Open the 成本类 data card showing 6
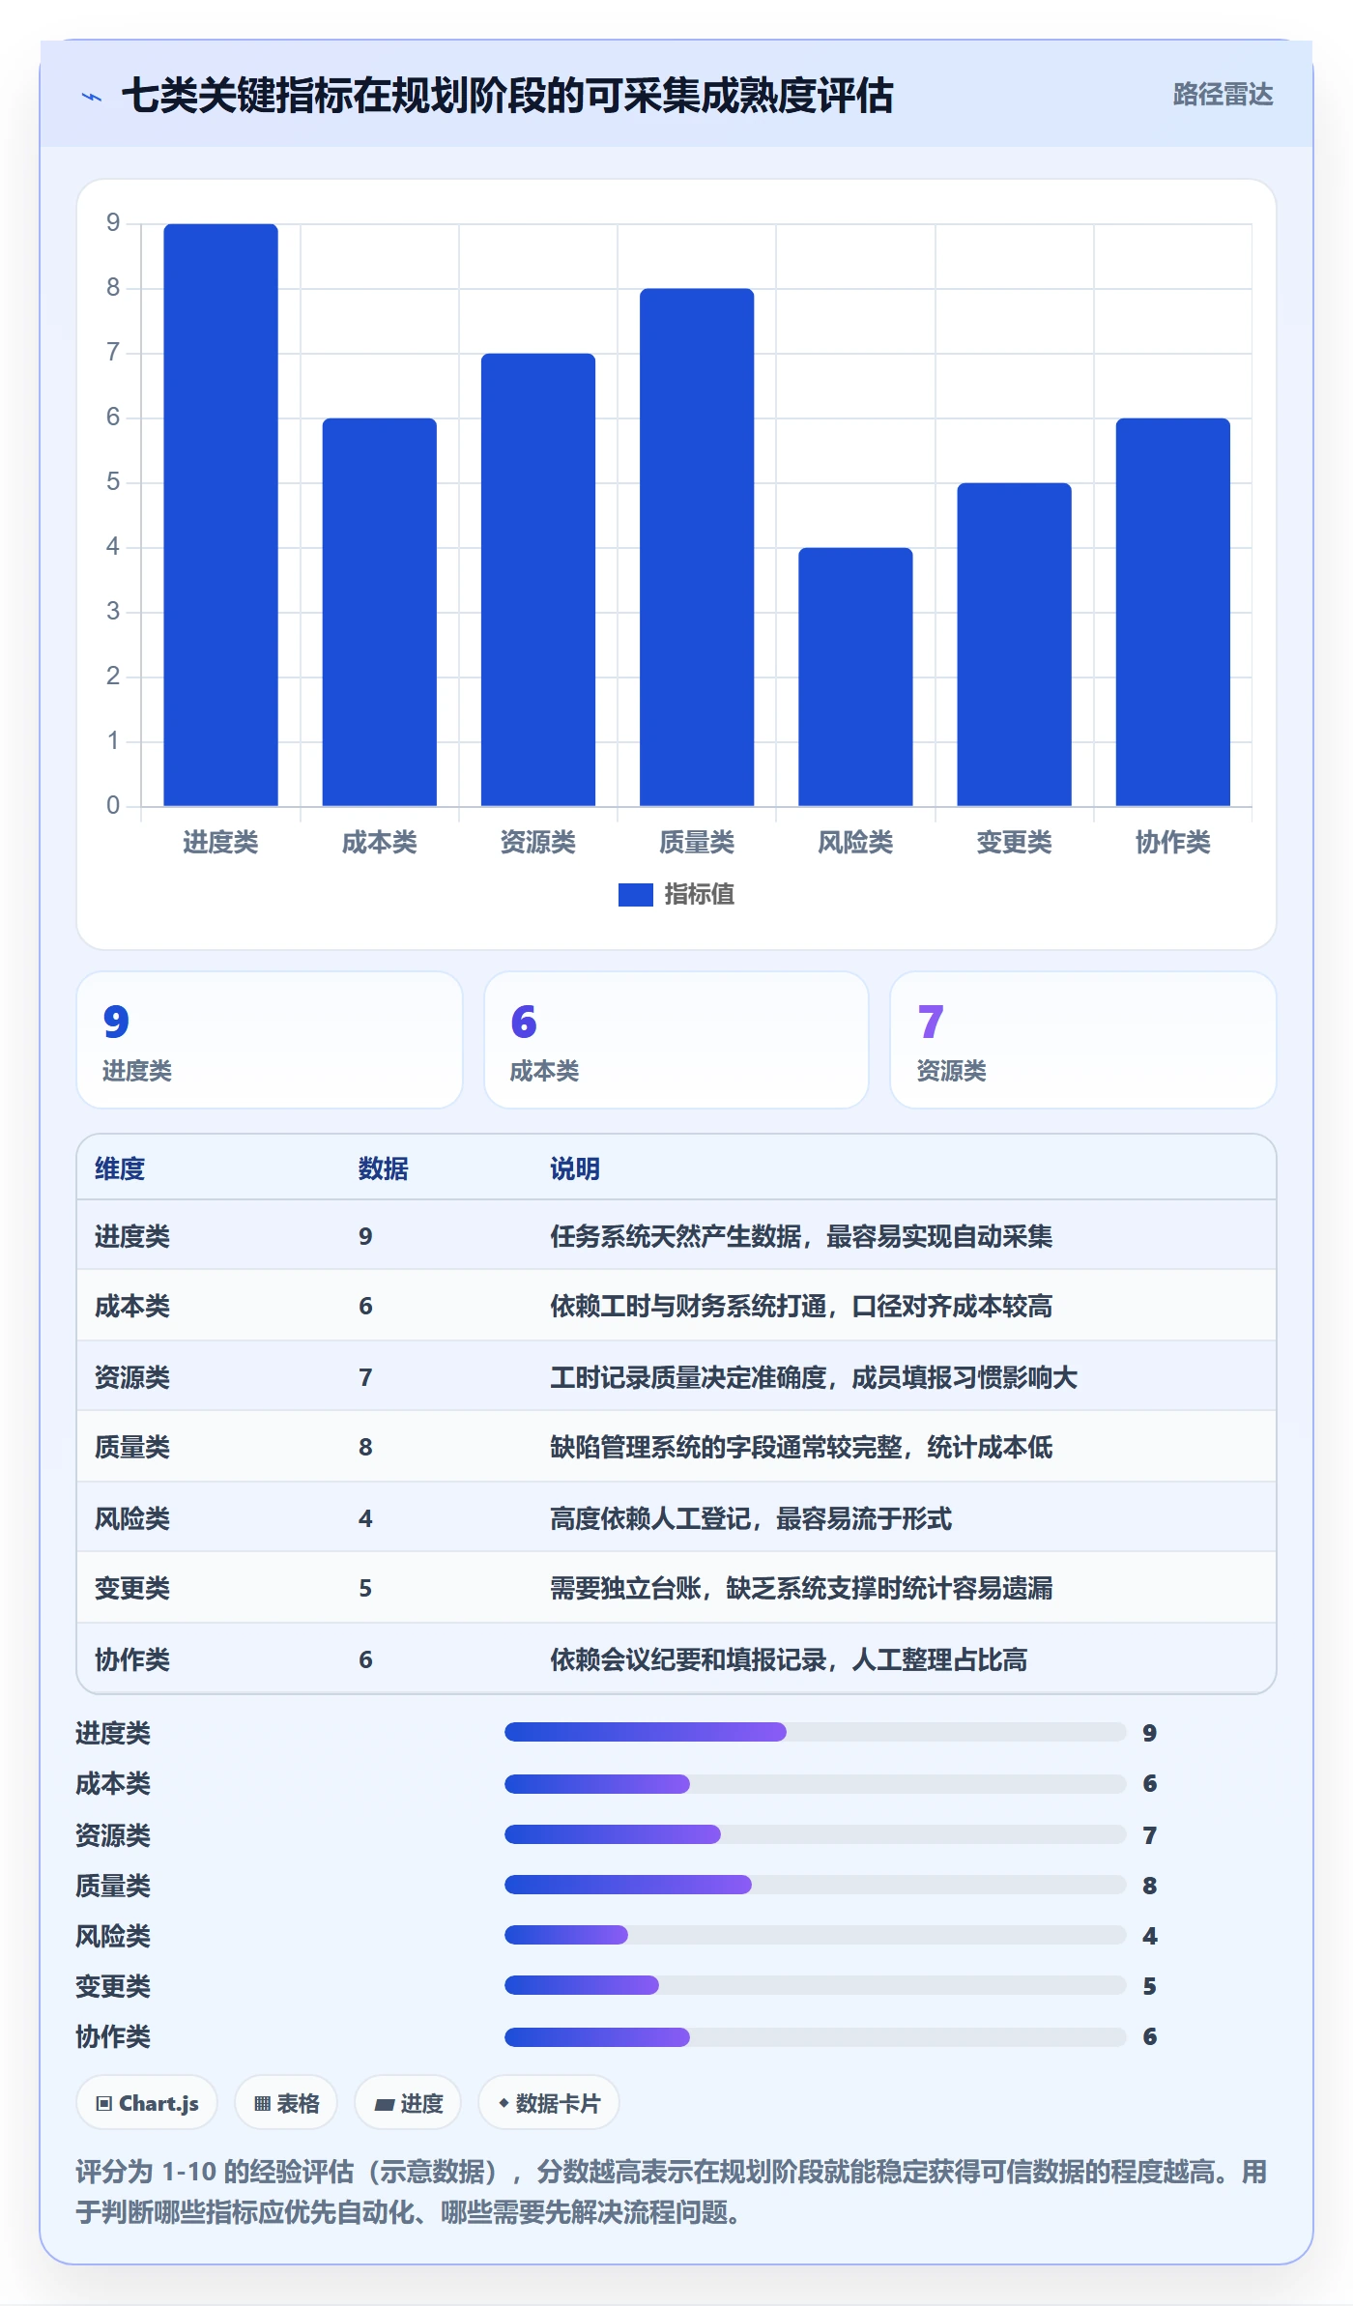This screenshot has height=2306, width=1353. coord(676,1040)
